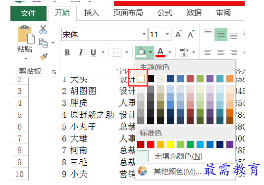Click the Paste clipboard icon

(x=26, y=34)
